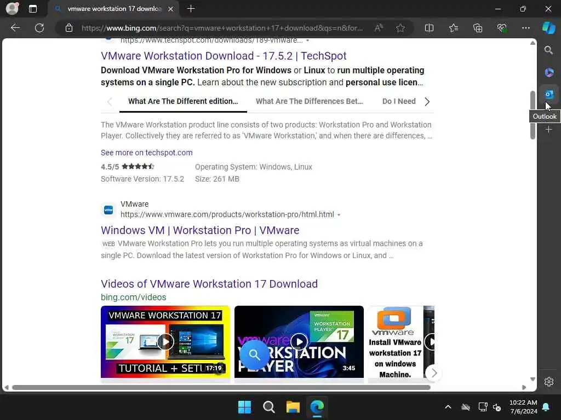The image size is (561, 420).
Task: Click the horizontal scrollbar right arrow
Action: pyautogui.click(x=524, y=388)
